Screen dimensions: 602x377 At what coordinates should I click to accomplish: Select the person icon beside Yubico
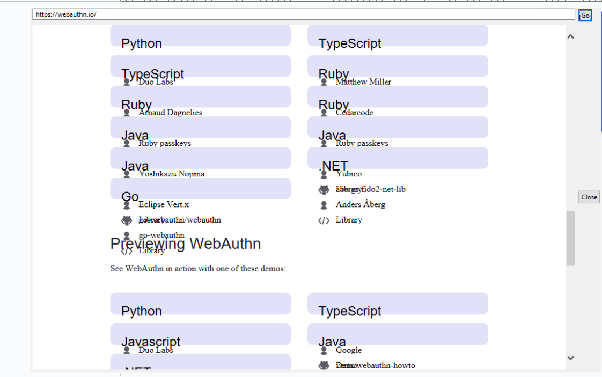[x=324, y=173]
